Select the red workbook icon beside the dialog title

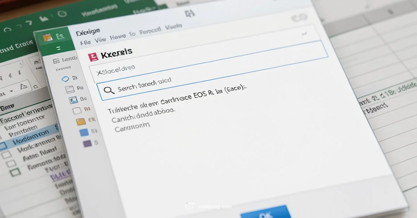(x=92, y=56)
